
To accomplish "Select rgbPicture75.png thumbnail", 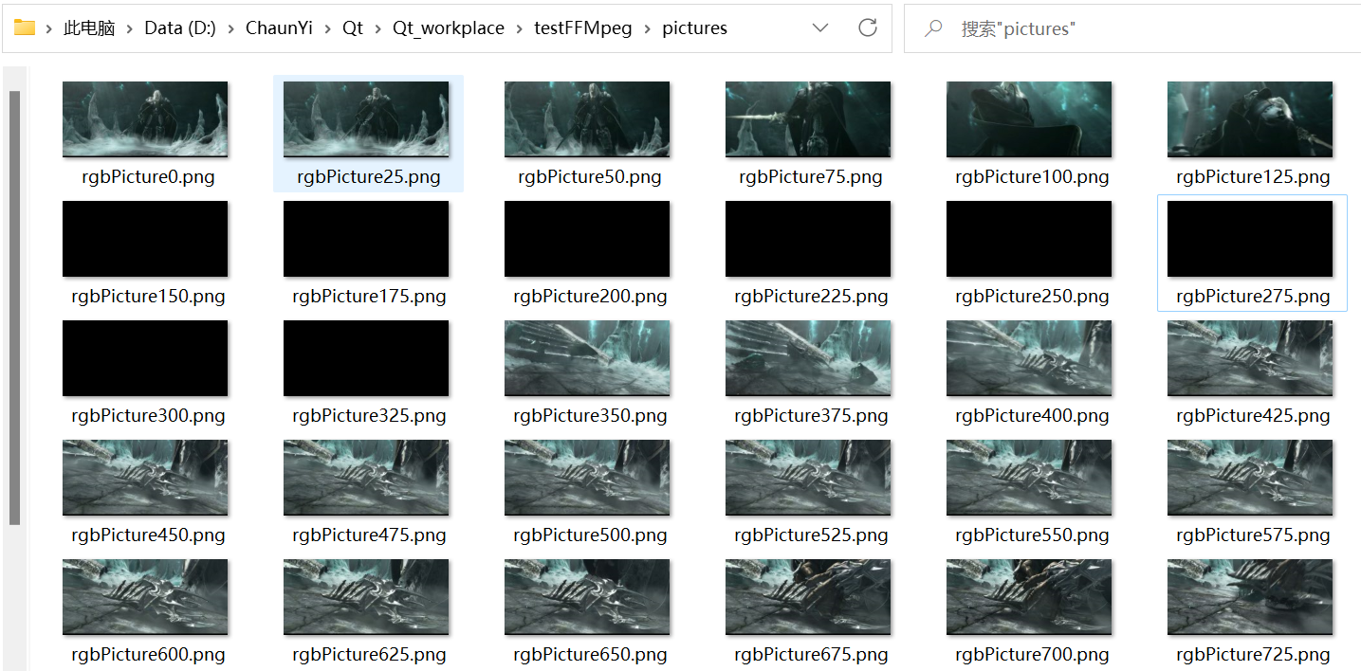I will point(808,118).
